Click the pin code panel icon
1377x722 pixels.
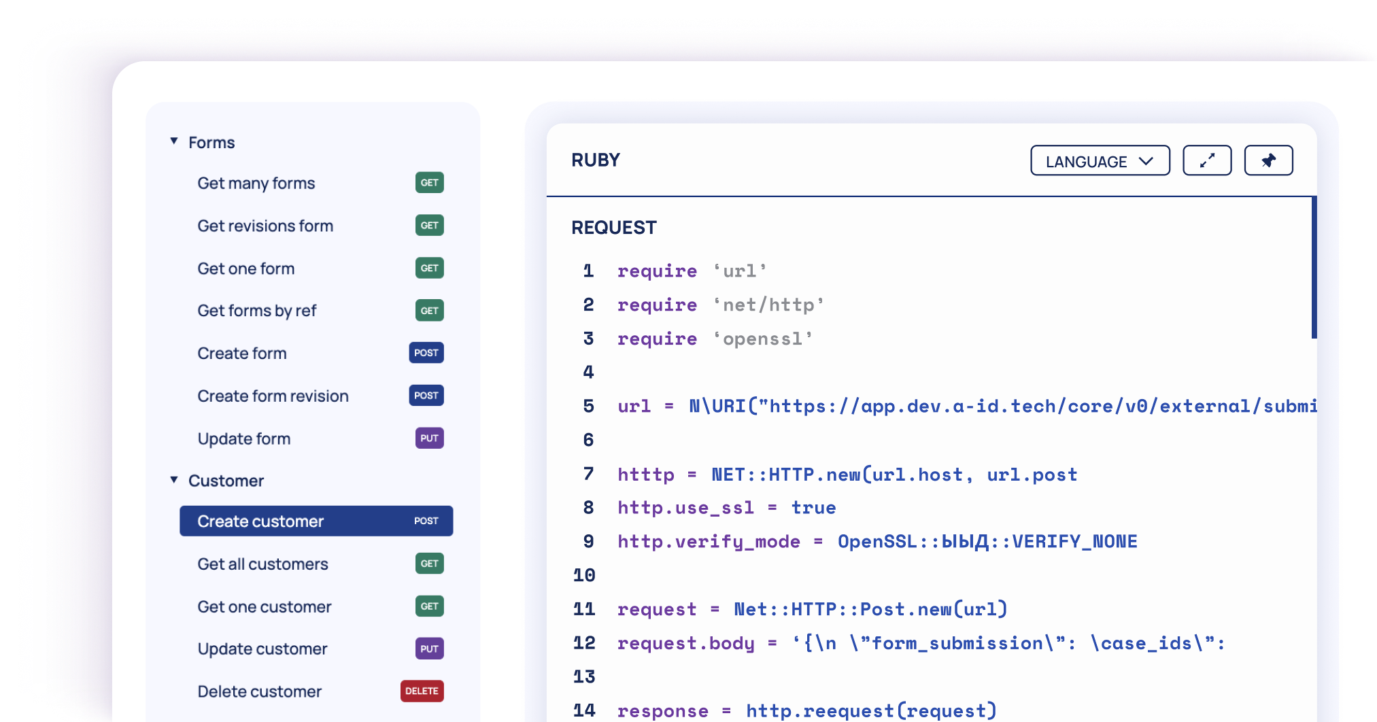tap(1268, 160)
